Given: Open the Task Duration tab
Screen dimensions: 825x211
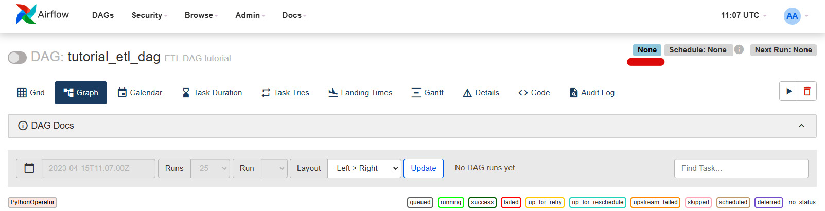Looking at the screenshot, I should [x=212, y=93].
